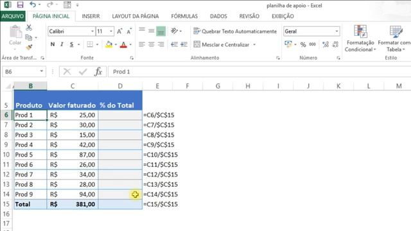The image size is (411, 231).
Task: Click the Format Painter brush icon
Action: (29, 47)
